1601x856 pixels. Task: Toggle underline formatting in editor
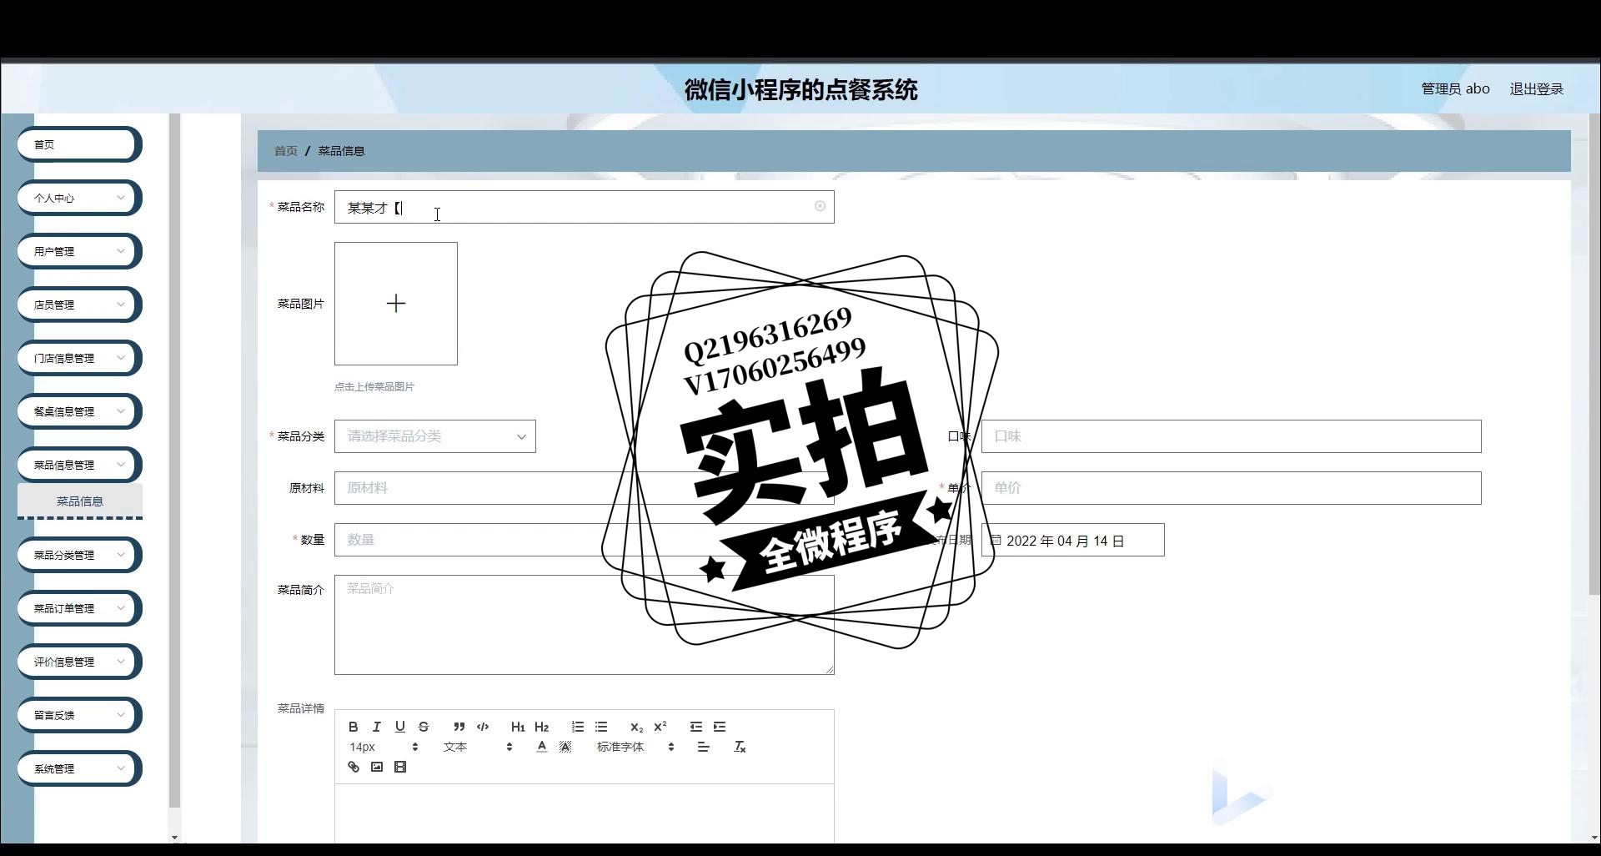[x=400, y=727]
